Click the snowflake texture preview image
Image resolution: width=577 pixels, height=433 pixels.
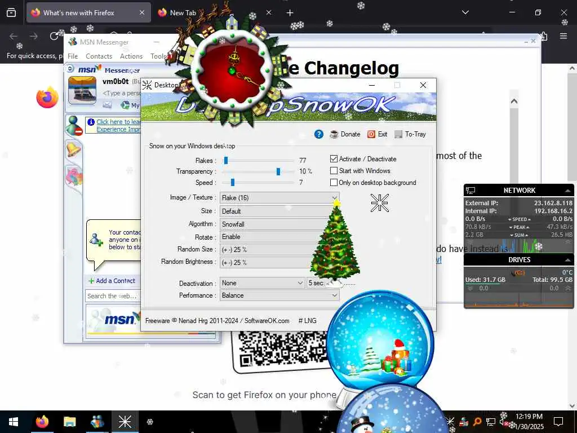tap(379, 203)
